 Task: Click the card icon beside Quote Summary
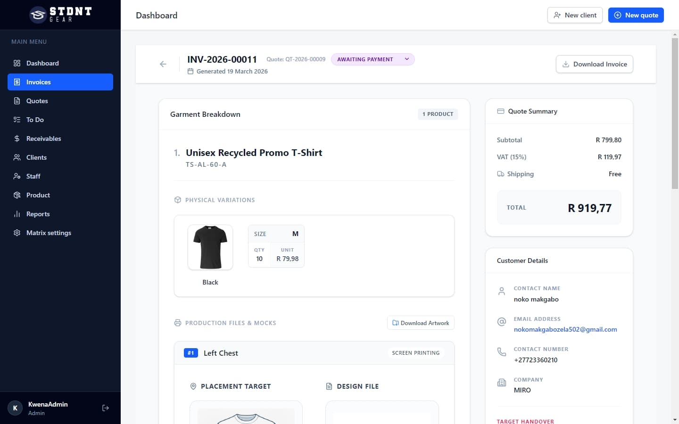pyautogui.click(x=501, y=111)
